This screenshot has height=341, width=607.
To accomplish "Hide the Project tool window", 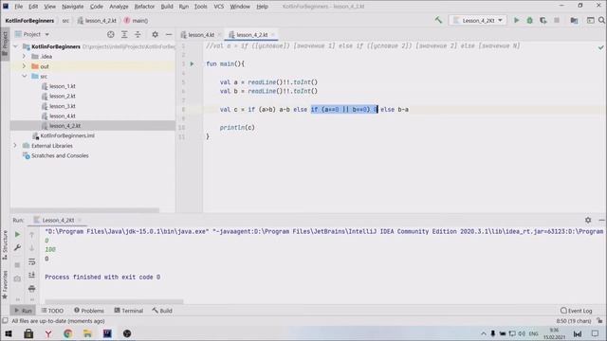I will [x=169, y=34].
